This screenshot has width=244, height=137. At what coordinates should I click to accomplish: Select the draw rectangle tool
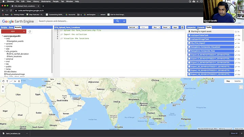pos(19,81)
